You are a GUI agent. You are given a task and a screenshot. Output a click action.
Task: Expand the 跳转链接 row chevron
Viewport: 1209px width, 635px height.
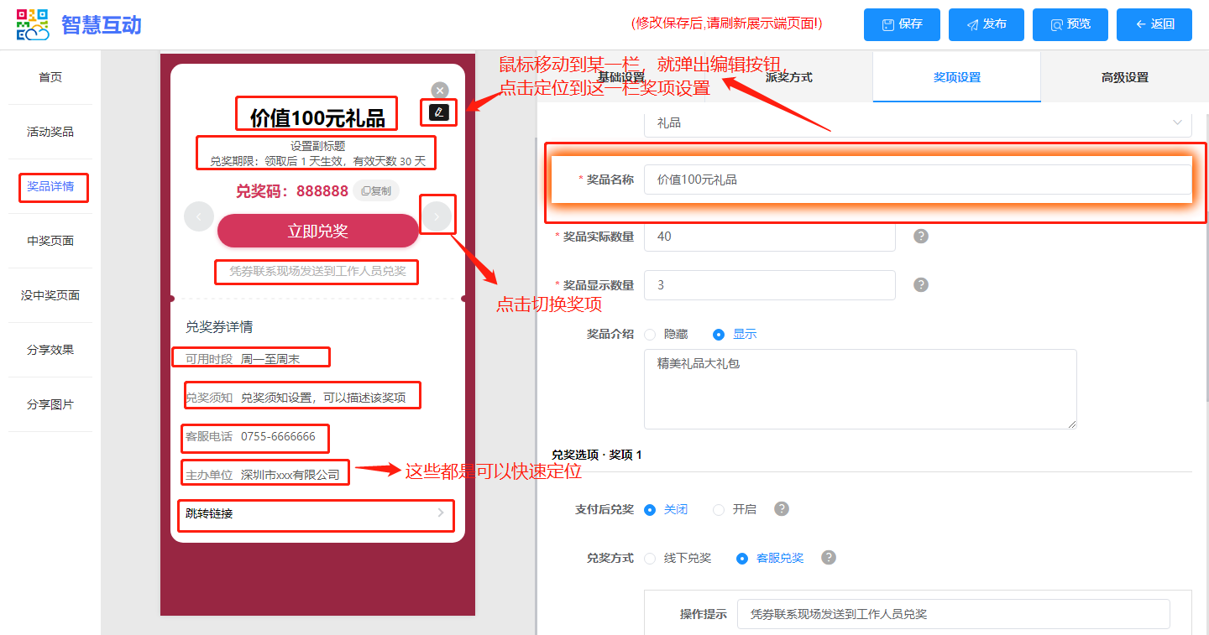(441, 513)
